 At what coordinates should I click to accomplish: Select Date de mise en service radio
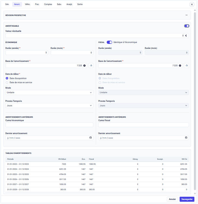point(7,83)
